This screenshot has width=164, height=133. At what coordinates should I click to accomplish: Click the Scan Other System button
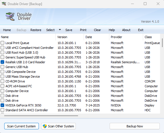point(58,126)
